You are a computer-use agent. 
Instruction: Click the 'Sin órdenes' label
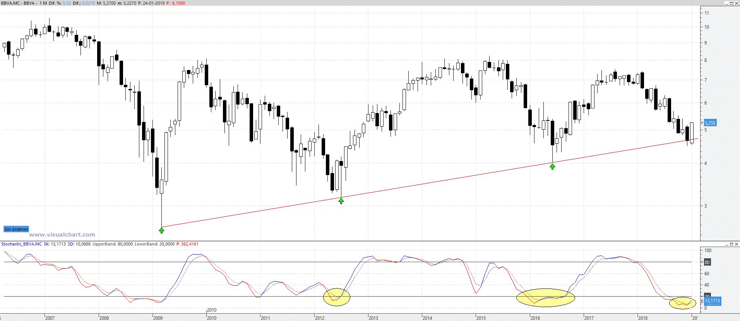coord(16,229)
